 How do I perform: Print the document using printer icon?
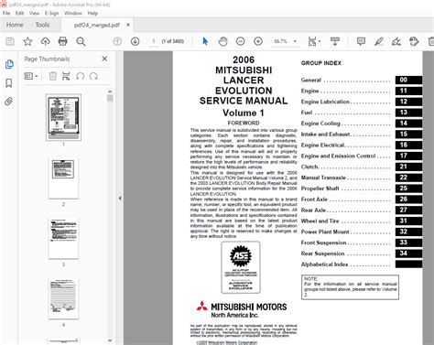pyautogui.click(x=63, y=41)
